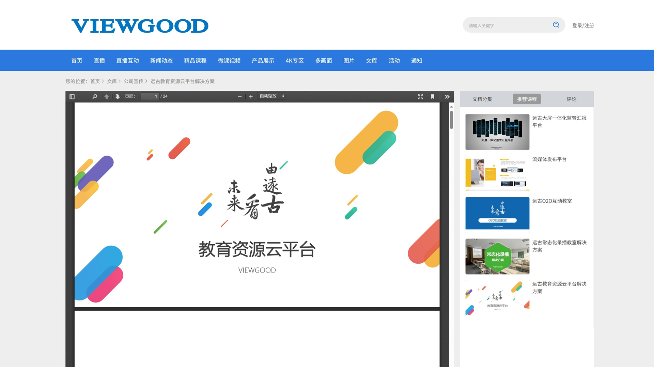Open 4K专区 in navigation bar
Viewport: 654px width, 367px height.
pos(295,60)
